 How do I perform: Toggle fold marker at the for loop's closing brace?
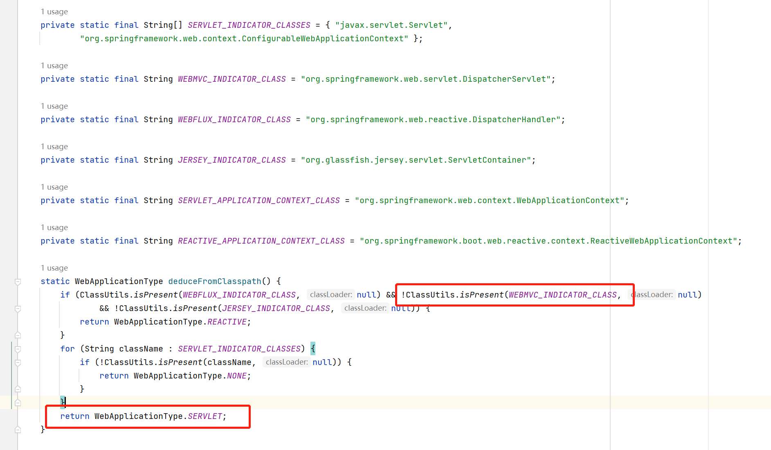(18, 403)
